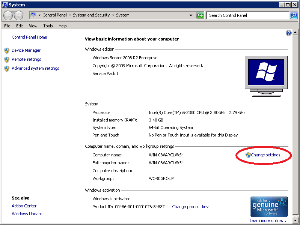Open Device Manager link

point(26,50)
